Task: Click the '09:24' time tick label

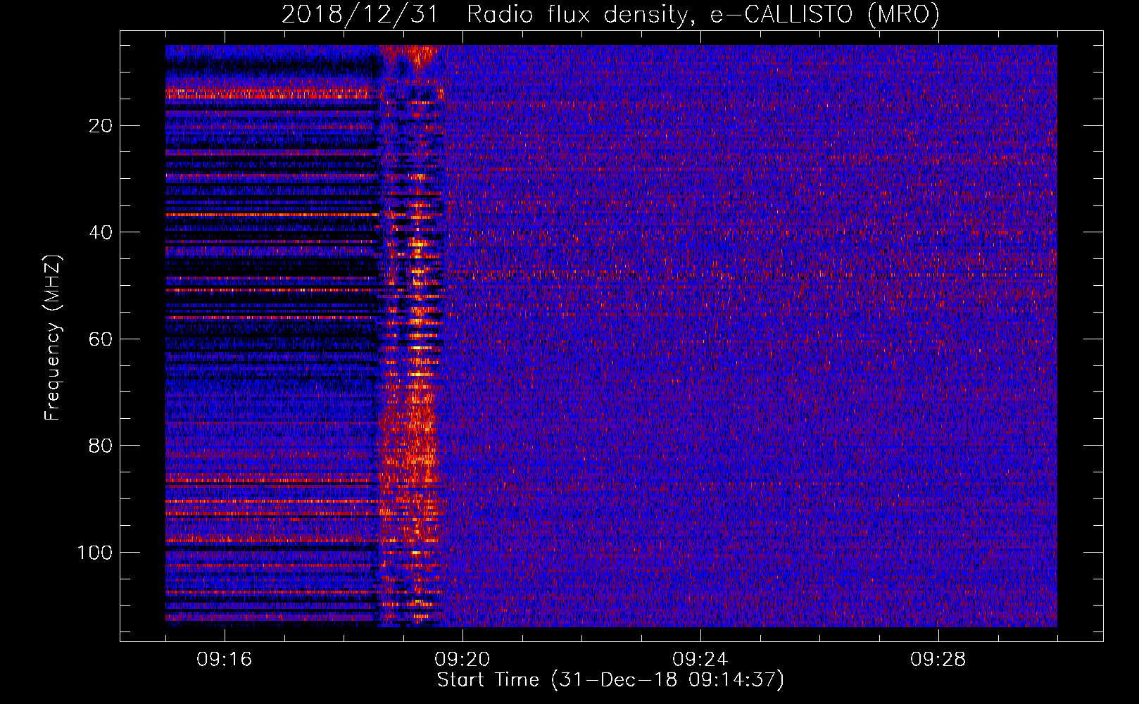Action: pos(700,660)
